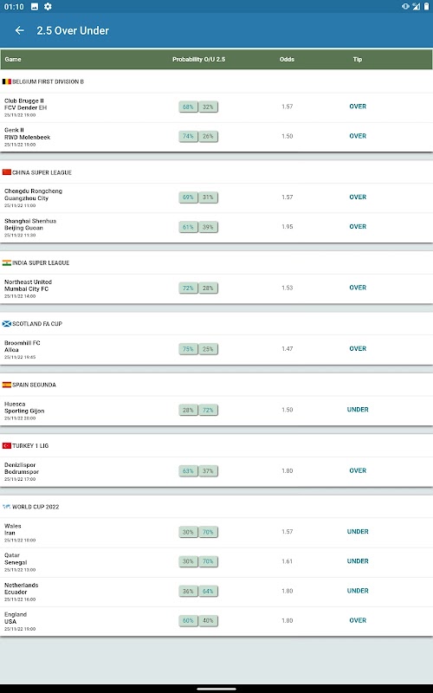
Task: Tap the Turkey flag icon
Action: (x=7, y=446)
